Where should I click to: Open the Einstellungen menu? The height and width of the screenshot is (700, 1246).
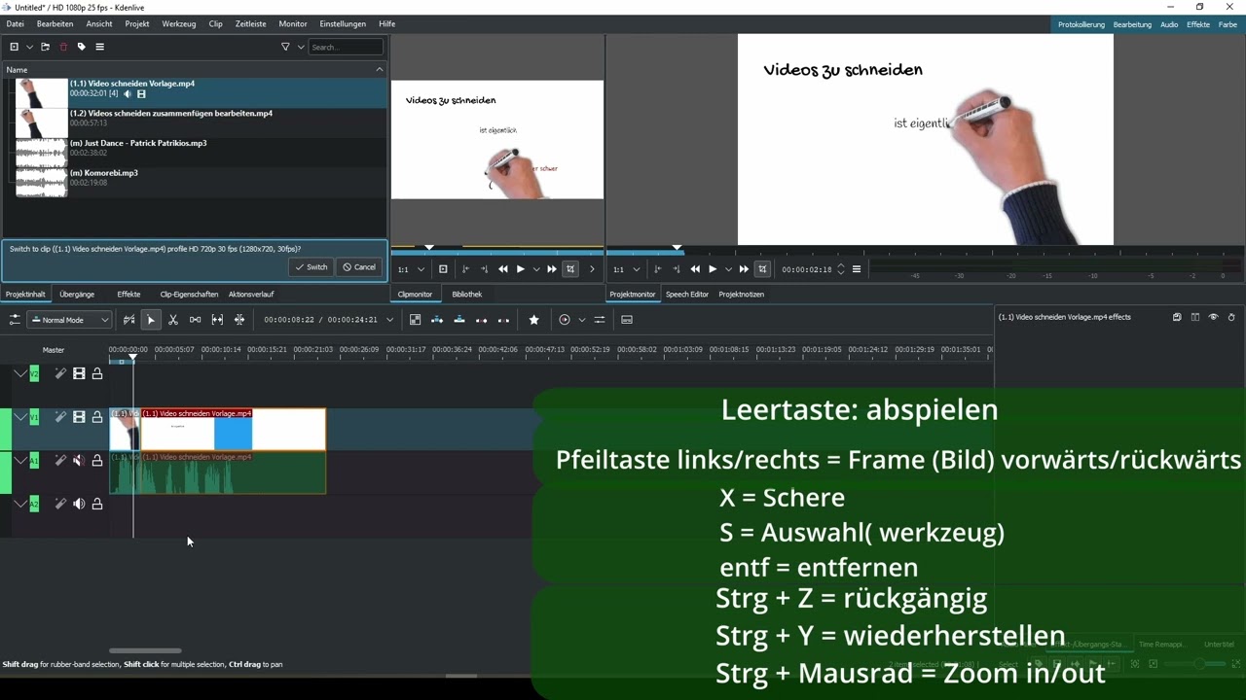(343, 23)
